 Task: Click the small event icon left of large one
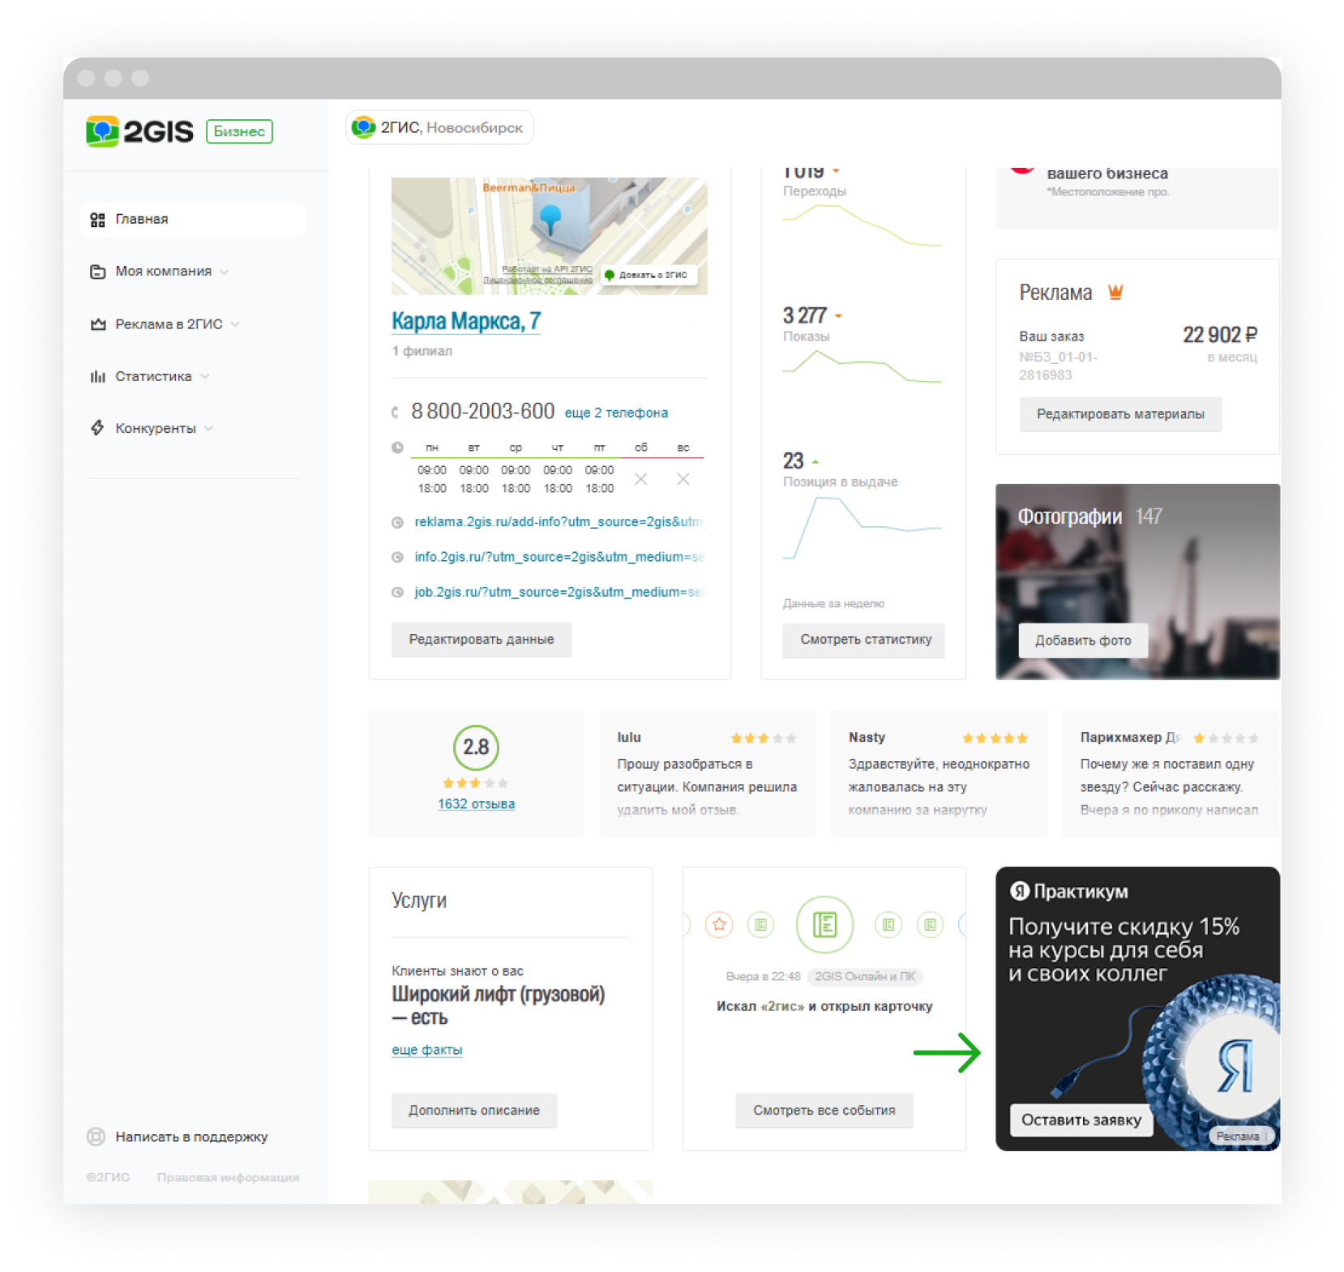760,924
